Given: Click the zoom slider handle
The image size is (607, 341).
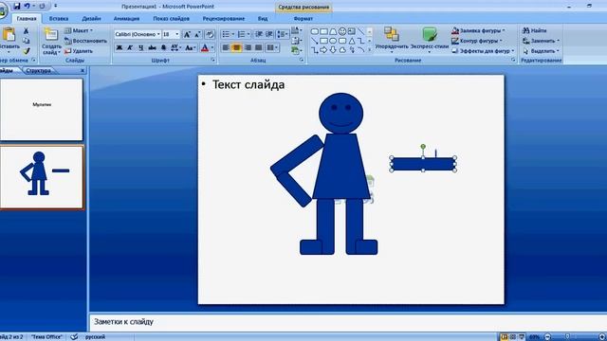Looking at the screenshot, I should point(567,337).
